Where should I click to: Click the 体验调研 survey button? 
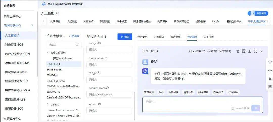(258, 13)
